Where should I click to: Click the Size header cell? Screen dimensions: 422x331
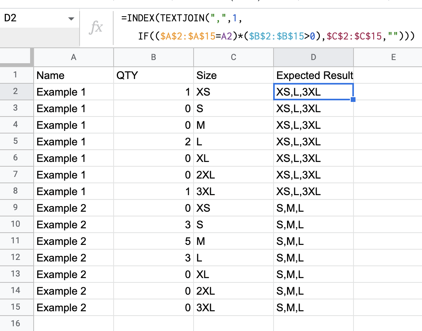[234, 75]
